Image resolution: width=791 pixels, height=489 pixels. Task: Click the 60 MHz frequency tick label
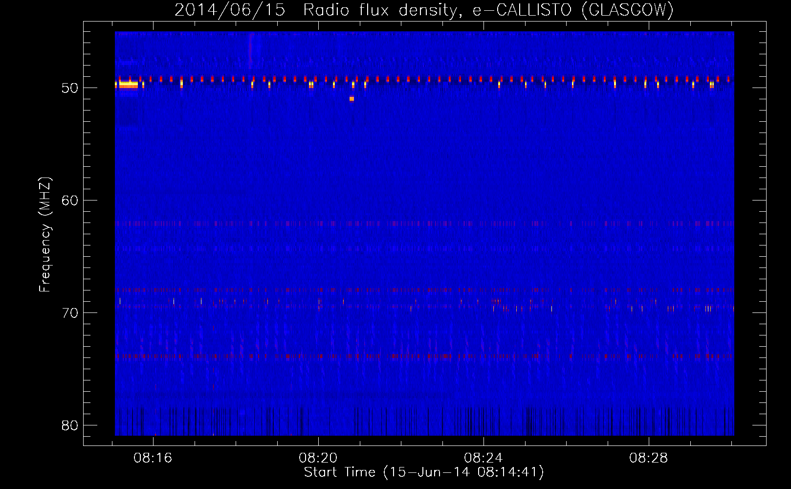[70, 200]
